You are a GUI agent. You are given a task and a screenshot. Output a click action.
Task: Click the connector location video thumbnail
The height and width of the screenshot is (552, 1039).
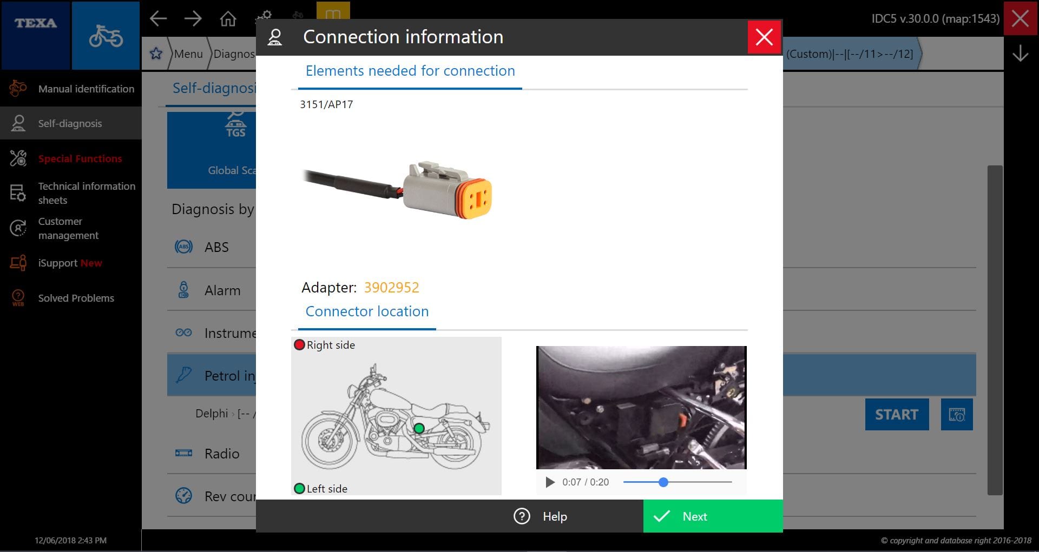[x=641, y=408]
